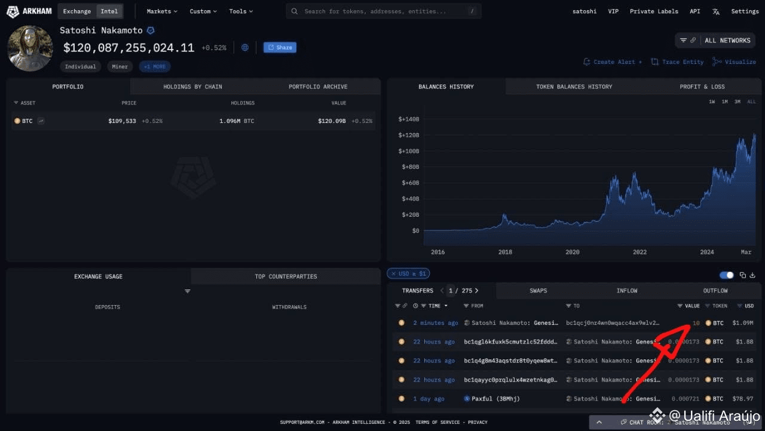Open the Markets dropdown menu
The image size is (765, 431).
click(x=163, y=11)
